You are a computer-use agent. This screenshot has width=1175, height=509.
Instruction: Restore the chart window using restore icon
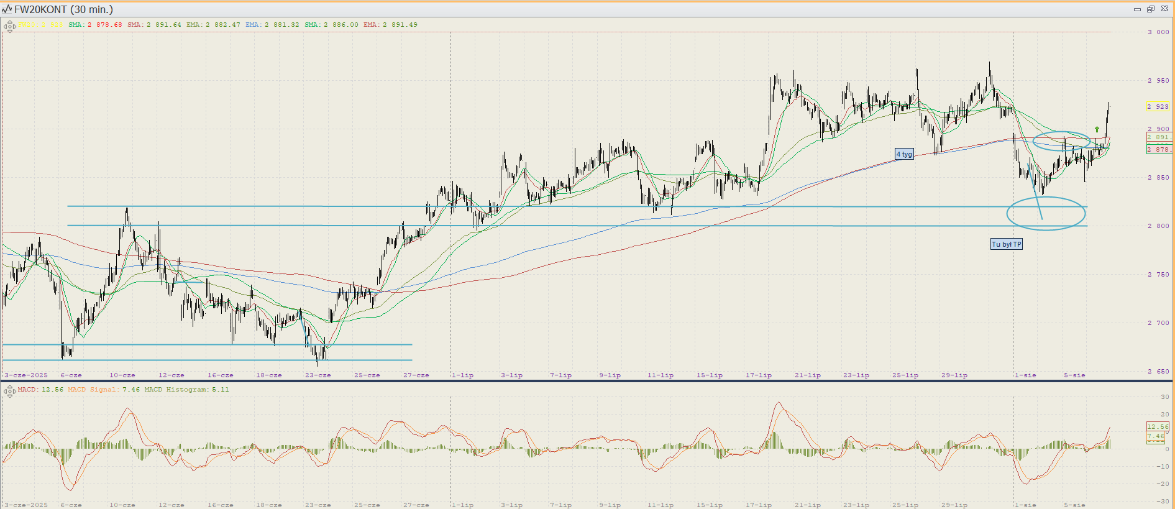click(1150, 9)
